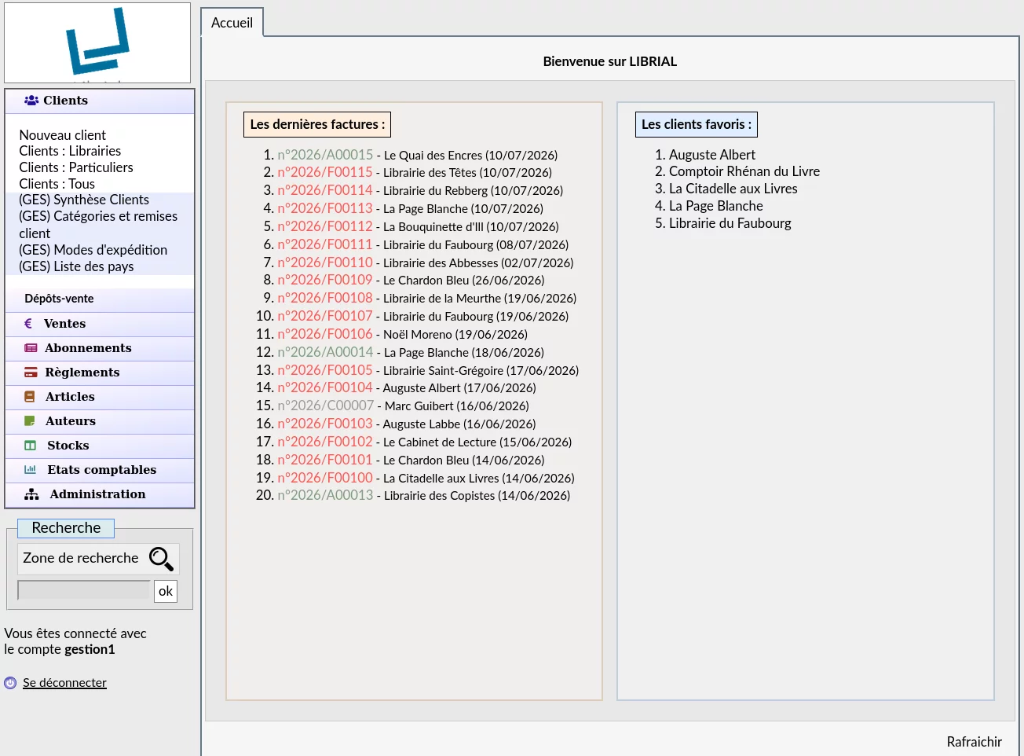Open favorite client Comptoir Rhénan du Livre
This screenshot has height=756, width=1024.
click(744, 171)
